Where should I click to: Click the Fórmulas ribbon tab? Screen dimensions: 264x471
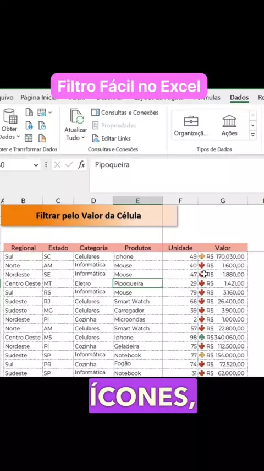(x=207, y=97)
